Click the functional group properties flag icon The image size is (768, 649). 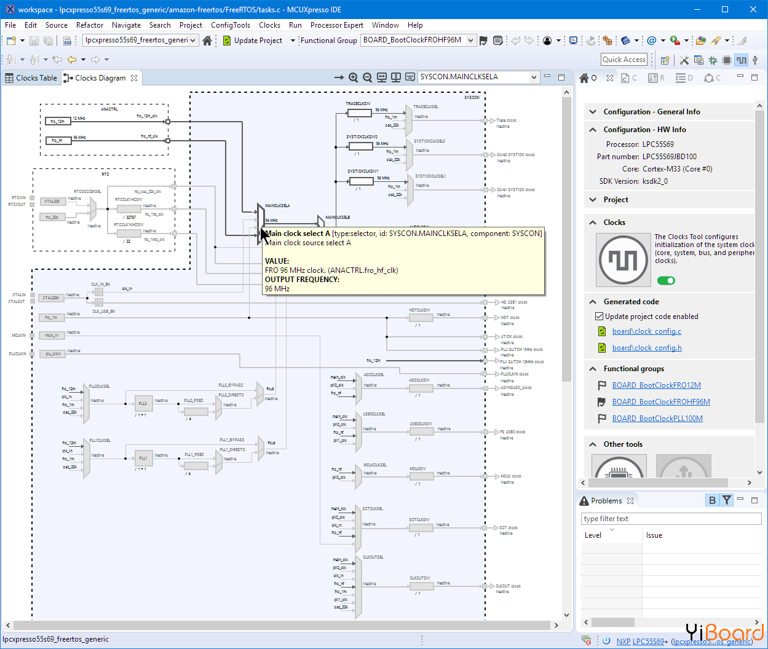click(483, 41)
